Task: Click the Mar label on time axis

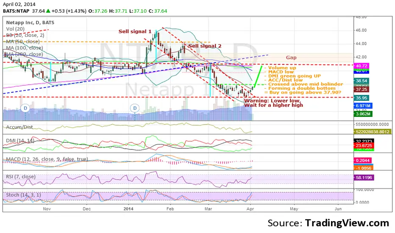Action: coord(208,209)
